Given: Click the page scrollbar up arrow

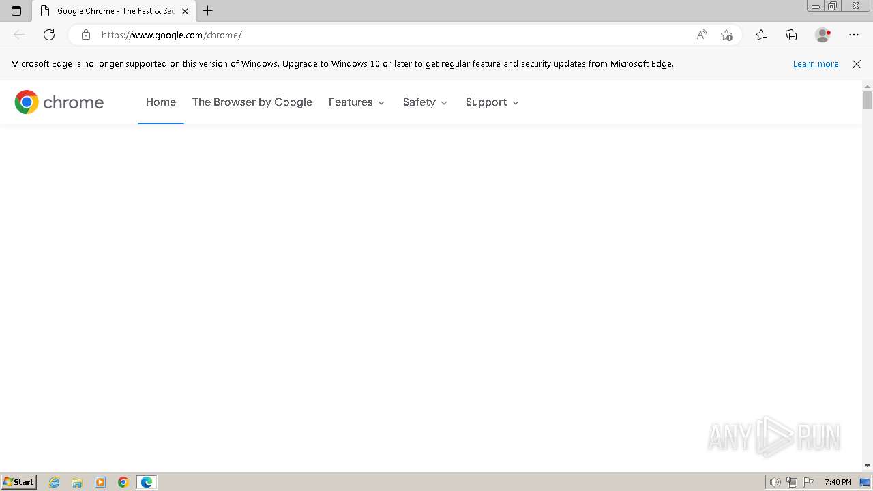Looking at the screenshot, I should pyautogui.click(x=868, y=86).
